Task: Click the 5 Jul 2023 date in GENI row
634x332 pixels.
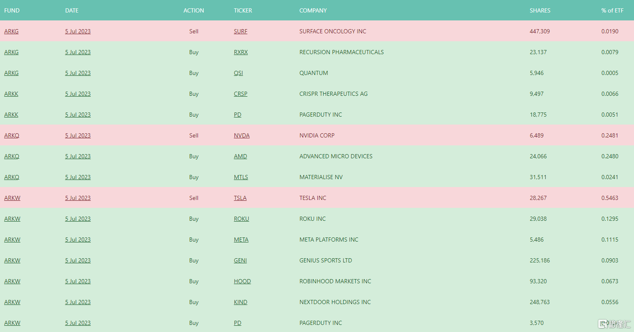Action: click(x=78, y=260)
